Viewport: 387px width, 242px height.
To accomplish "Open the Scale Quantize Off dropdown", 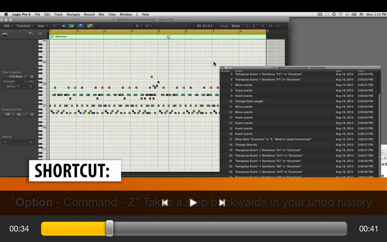I will click(8, 114).
